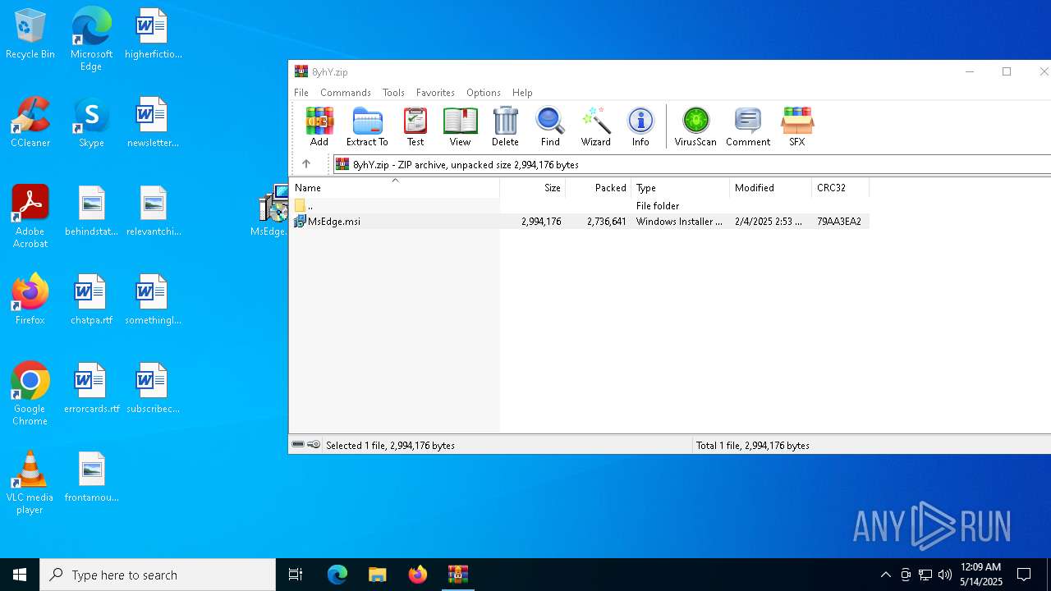Click the Delete trash icon in WinRAR
Image resolution: width=1051 pixels, height=591 pixels.
[505, 126]
